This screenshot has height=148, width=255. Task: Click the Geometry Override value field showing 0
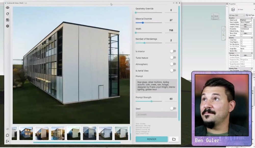pyautogui.click(x=171, y=10)
